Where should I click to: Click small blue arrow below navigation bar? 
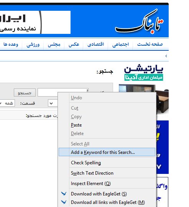pyautogui.click(x=166, y=56)
